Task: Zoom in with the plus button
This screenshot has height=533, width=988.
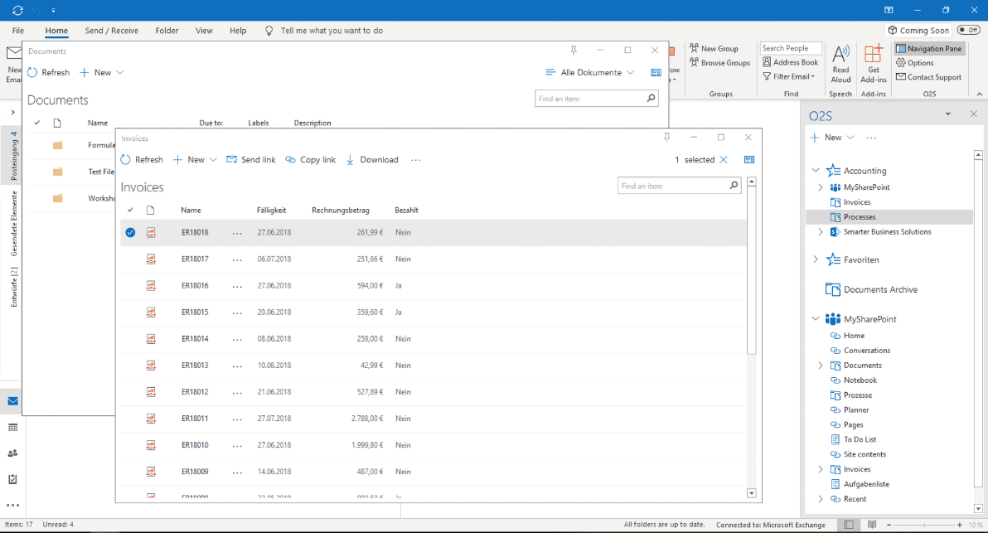Action: pos(960,525)
